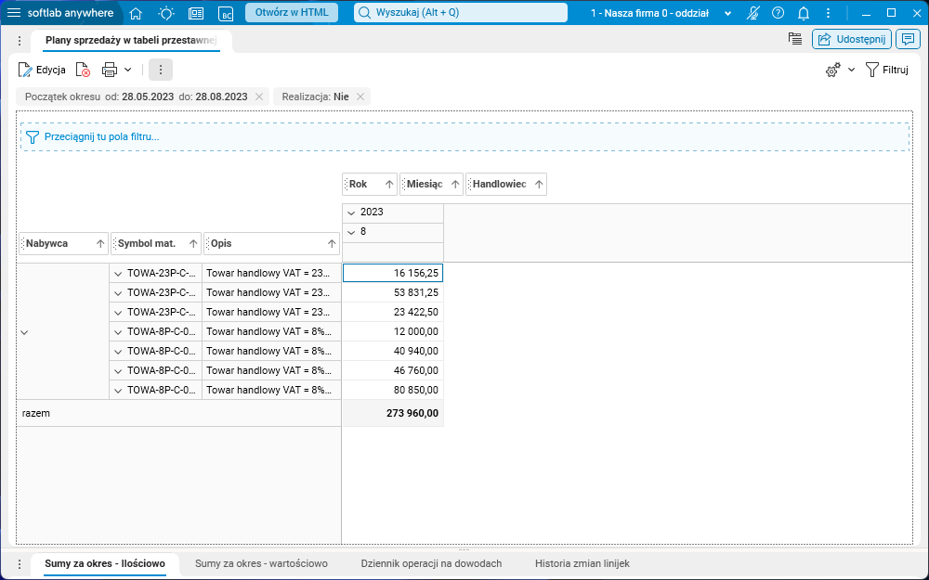Open notifications bell icon
929x580 pixels.
[804, 13]
